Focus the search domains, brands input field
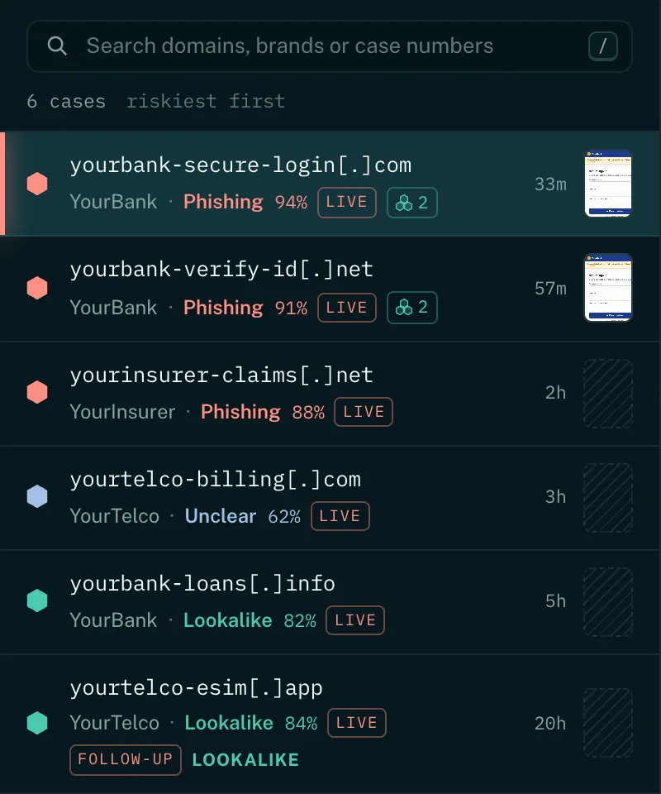The width and height of the screenshot is (661, 794). point(329,46)
